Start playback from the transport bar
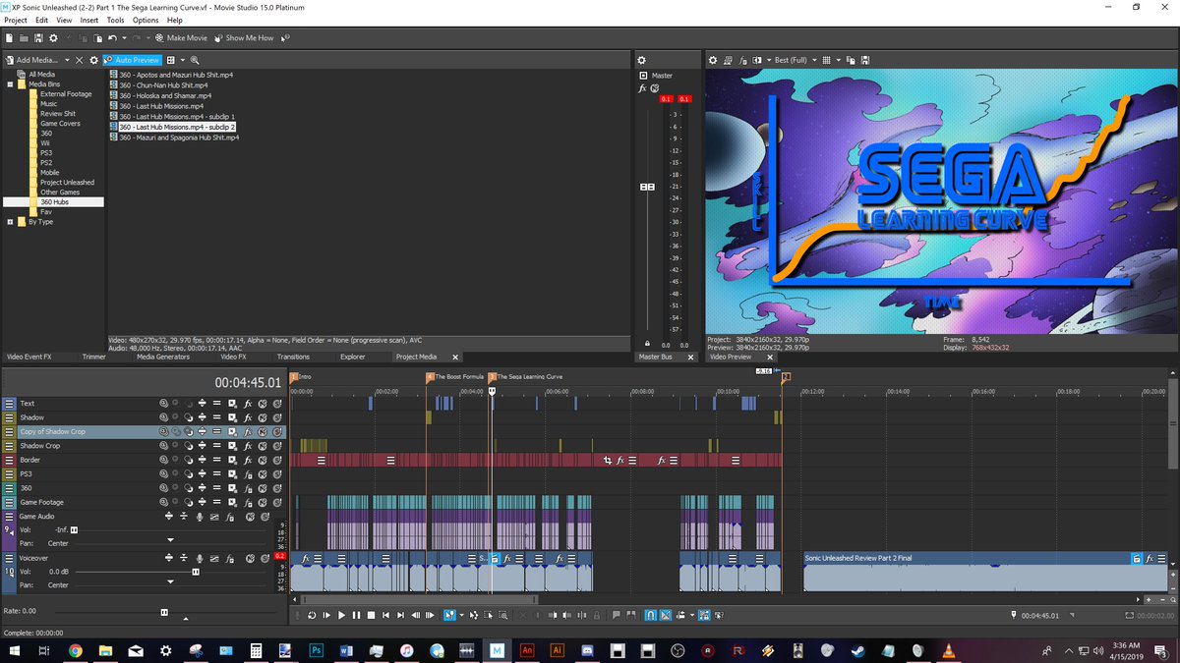The width and height of the screenshot is (1180, 663). coord(342,615)
